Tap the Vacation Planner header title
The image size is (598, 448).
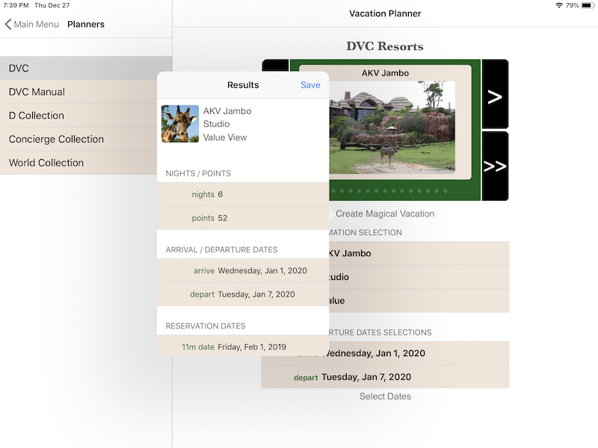coord(385,13)
